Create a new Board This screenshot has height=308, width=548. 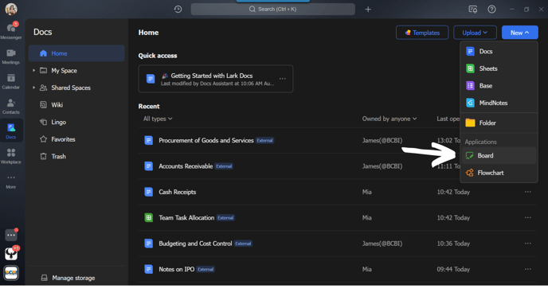tap(499, 155)
